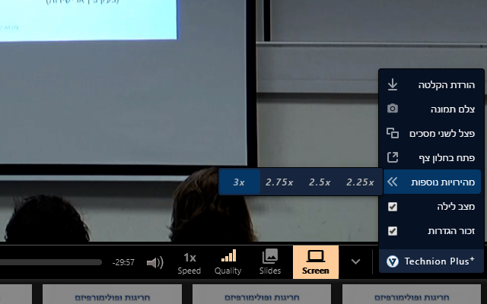Click the download recording arrow icon
The image size is (487, 304).
393,84
